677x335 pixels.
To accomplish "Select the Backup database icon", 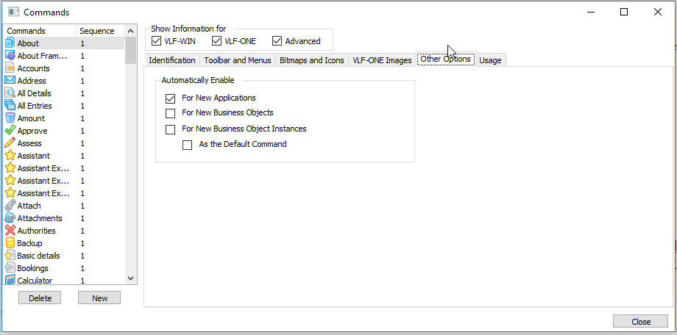I will [10, 243].
